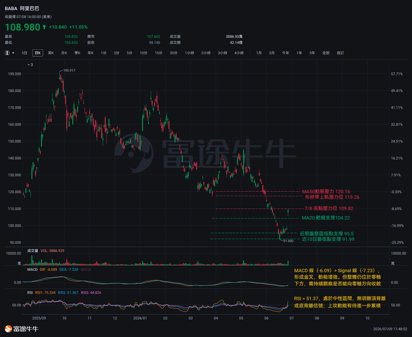Click the 91.990 low price label
The width and height of the screenshot is (412, 337).
[288, 241]
